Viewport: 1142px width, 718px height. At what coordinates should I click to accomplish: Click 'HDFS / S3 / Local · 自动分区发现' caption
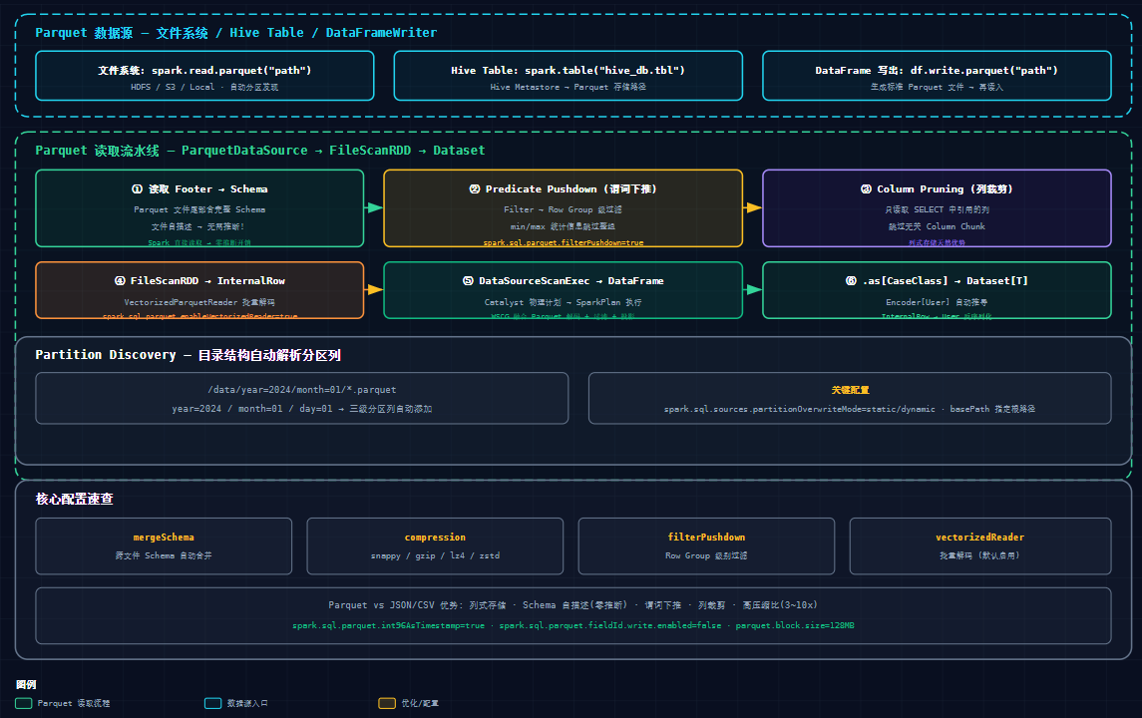pyautogui.click(x=204, y=87)
